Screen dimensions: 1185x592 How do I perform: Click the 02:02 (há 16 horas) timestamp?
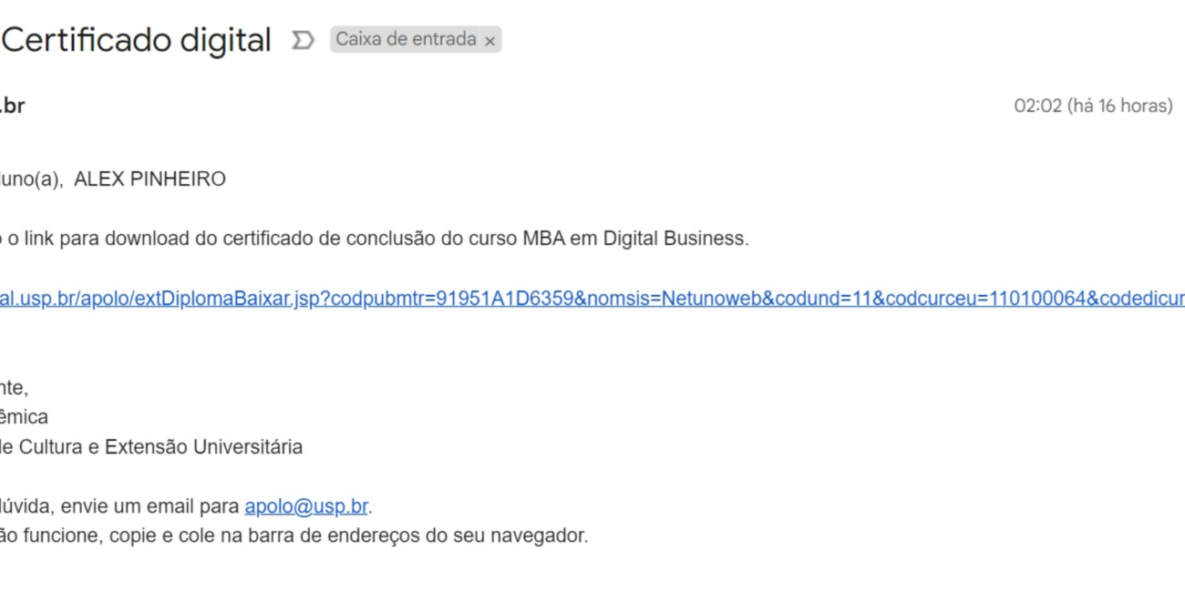click(1092, 106)
